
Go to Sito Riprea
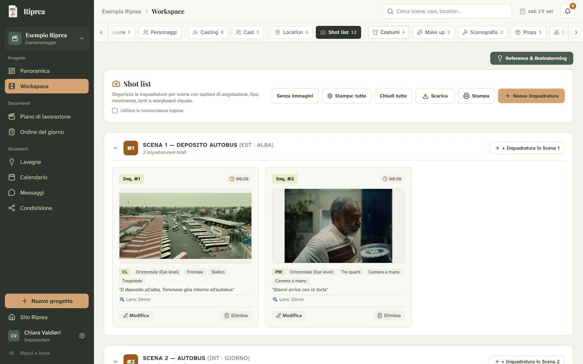point(47,317)
